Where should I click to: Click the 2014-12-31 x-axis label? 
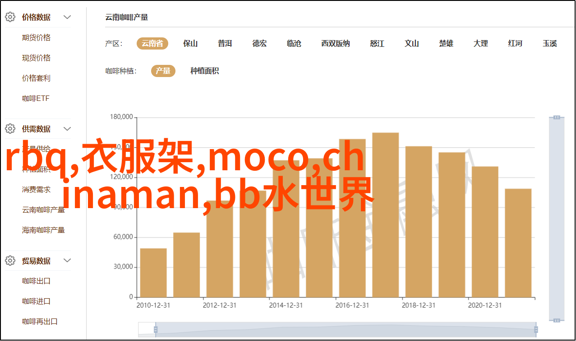286,305
